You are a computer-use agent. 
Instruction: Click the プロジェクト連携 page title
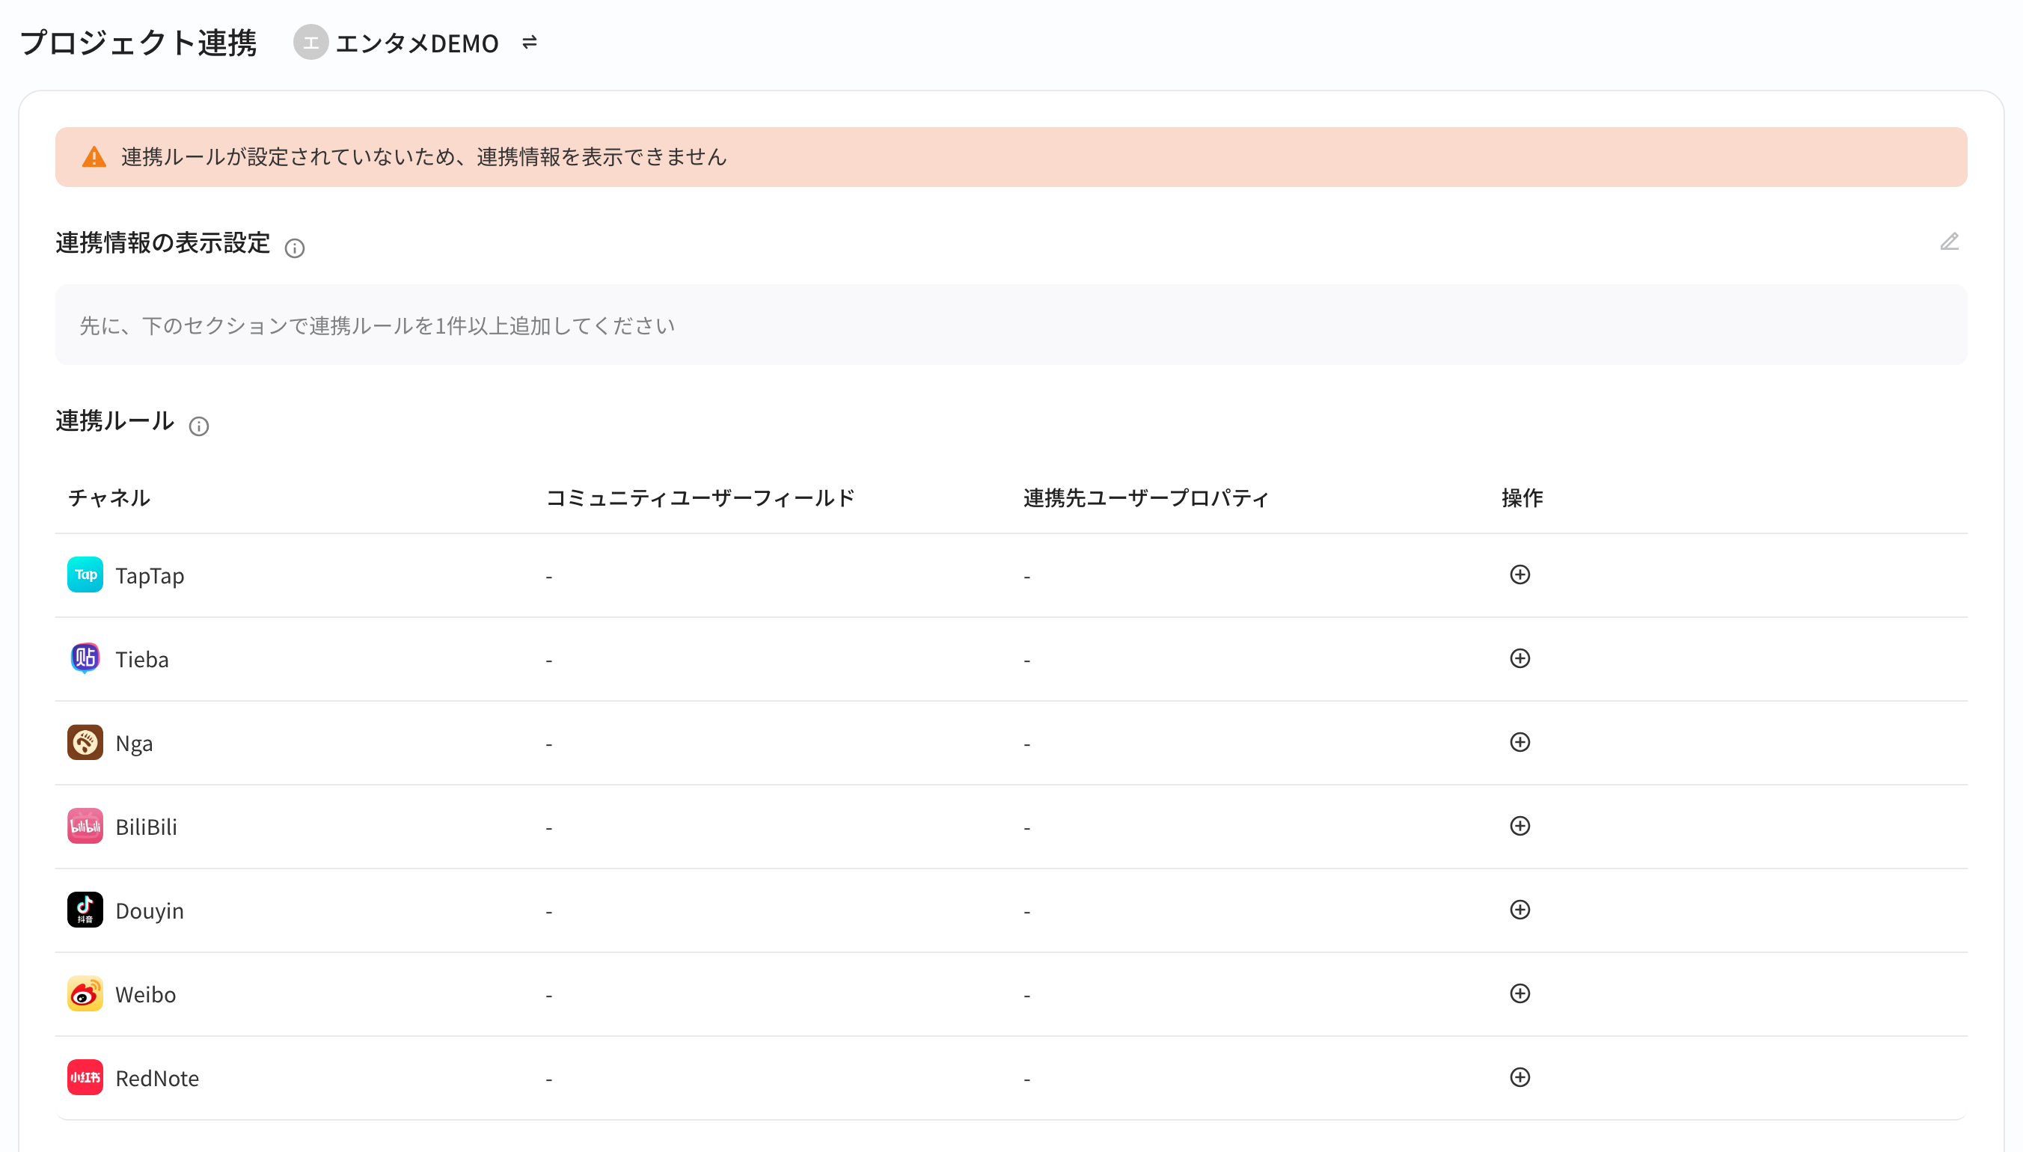click(x=138, y=43)
